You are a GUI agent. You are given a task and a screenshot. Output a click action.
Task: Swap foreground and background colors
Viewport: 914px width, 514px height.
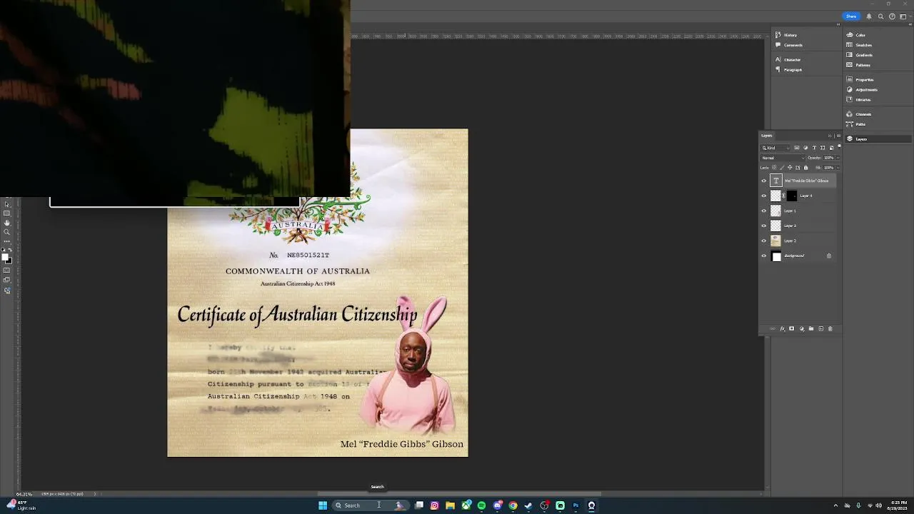pyautogui.click(x=10, y=250)
